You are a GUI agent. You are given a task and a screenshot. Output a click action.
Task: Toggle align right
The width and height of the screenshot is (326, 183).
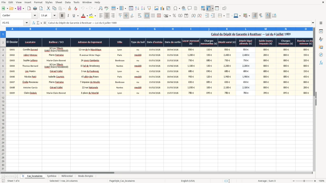pyautogui.click(x=113, y=16)
